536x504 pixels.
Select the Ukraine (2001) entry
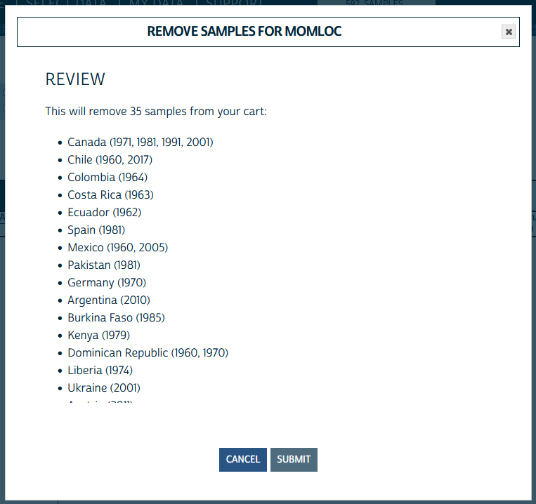(104, 388)
